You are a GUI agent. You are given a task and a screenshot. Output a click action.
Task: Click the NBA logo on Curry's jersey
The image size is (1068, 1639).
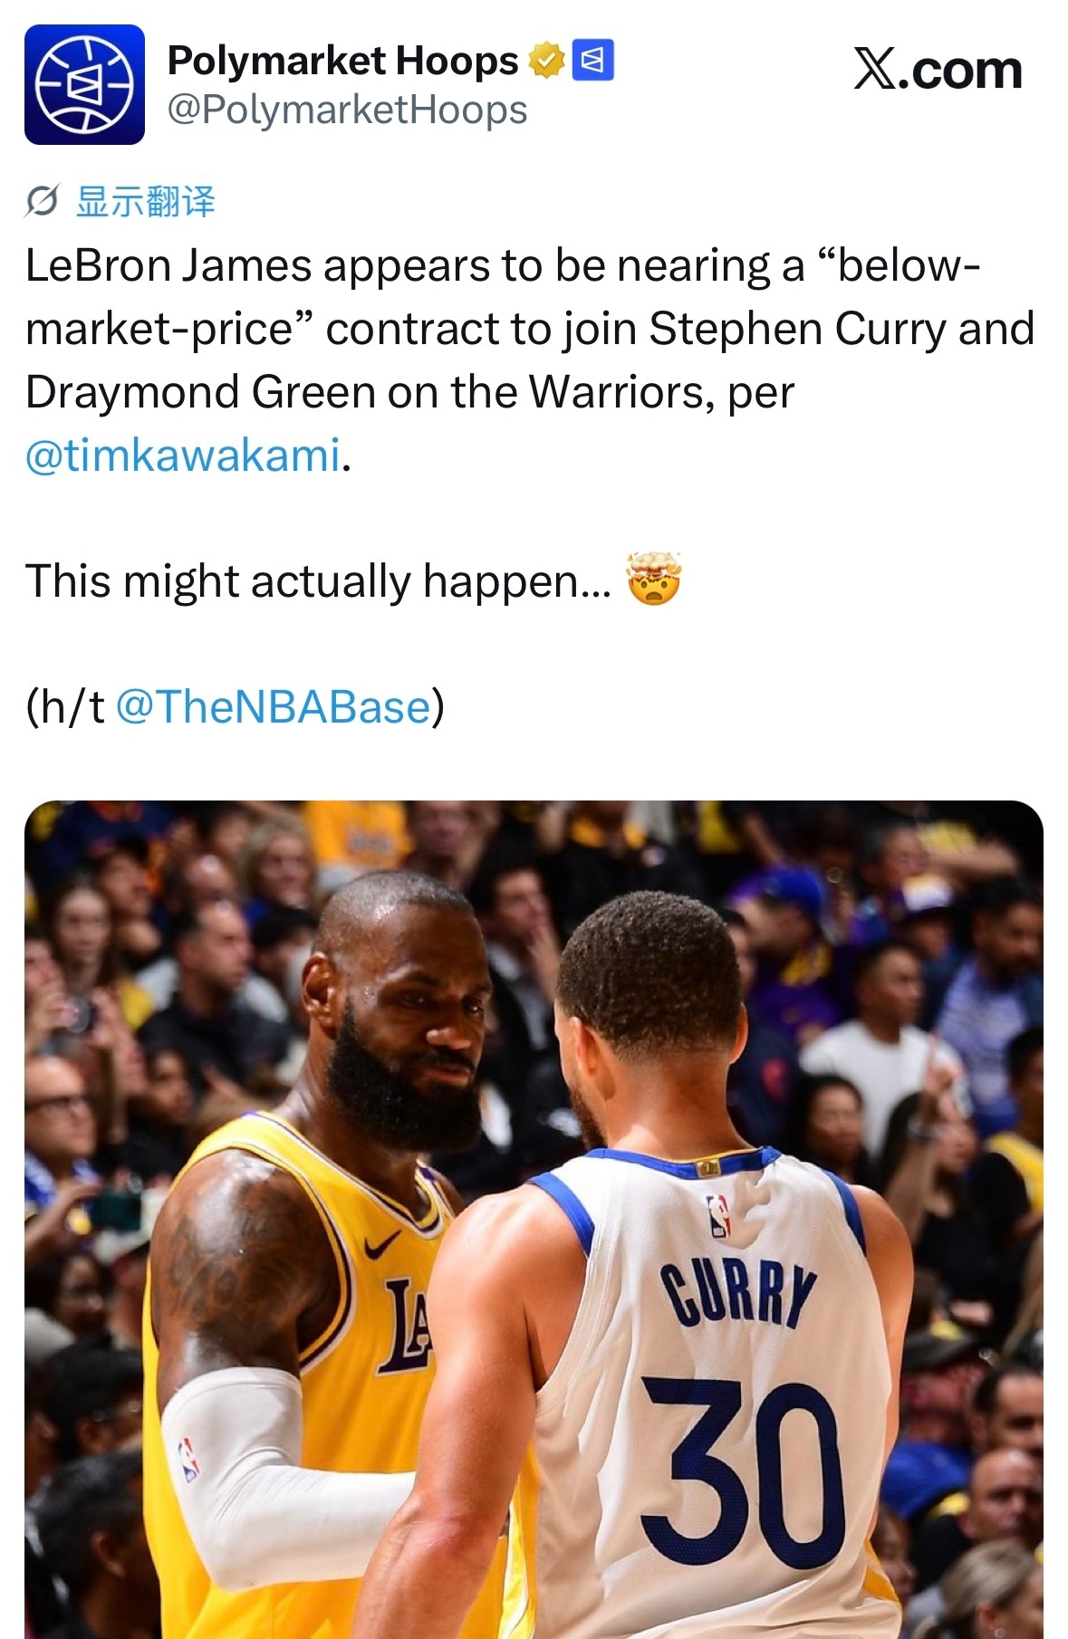click(719, 1214)
